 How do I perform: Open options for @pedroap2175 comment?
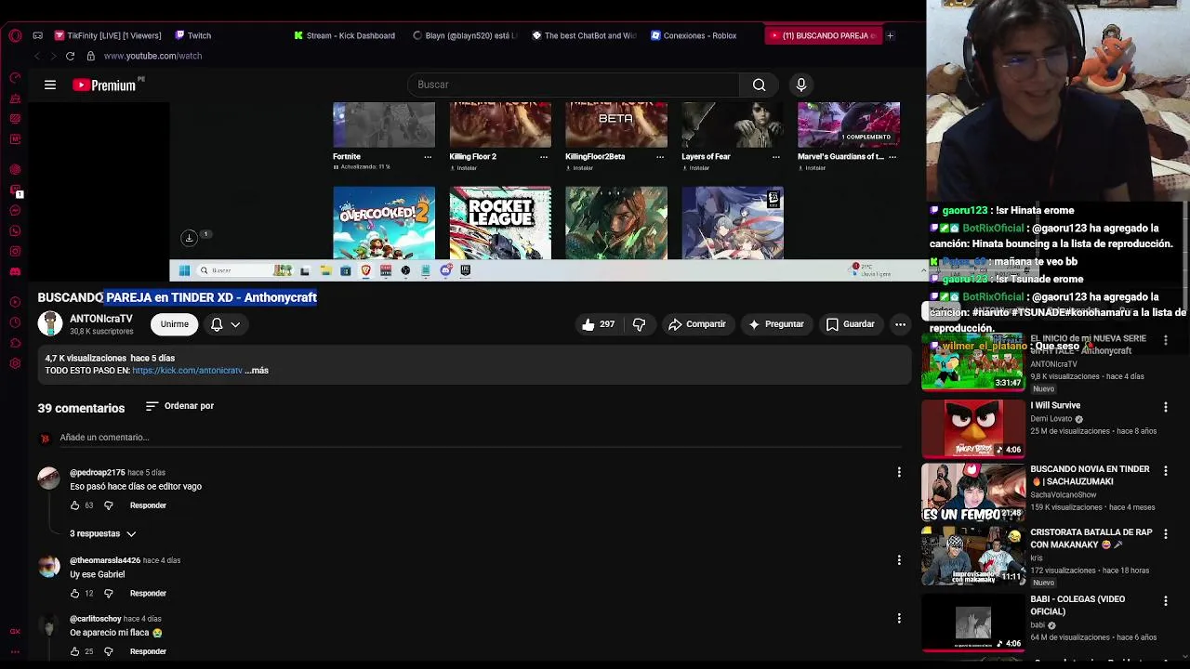pyautogui.click(x=899, y=473)
